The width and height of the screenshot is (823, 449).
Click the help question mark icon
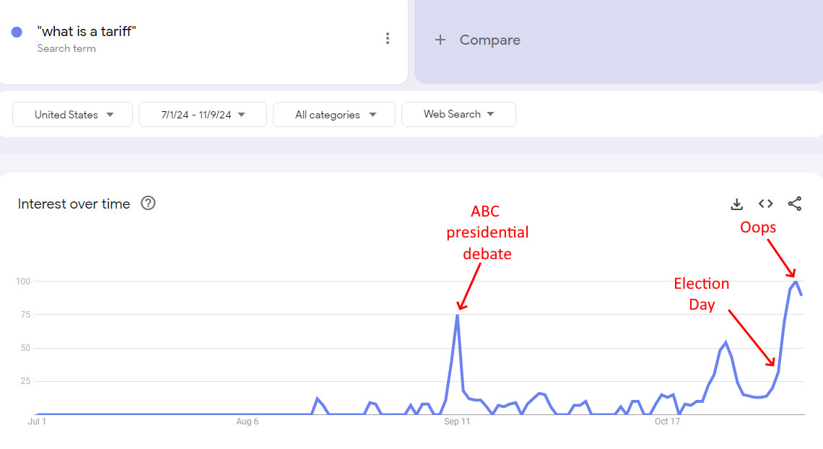[148, 203]
